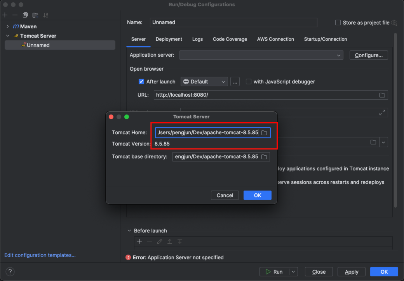404x281 pixels.
Task: Uncheck the After launch checkbox
Action: (141, 82)
